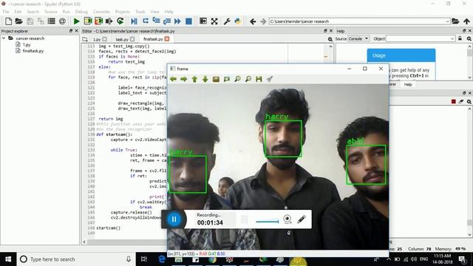Image resolution: width=473 pixels, height=266 pixels.
Task: Click the Object input field
Action: tap(421, 38)
